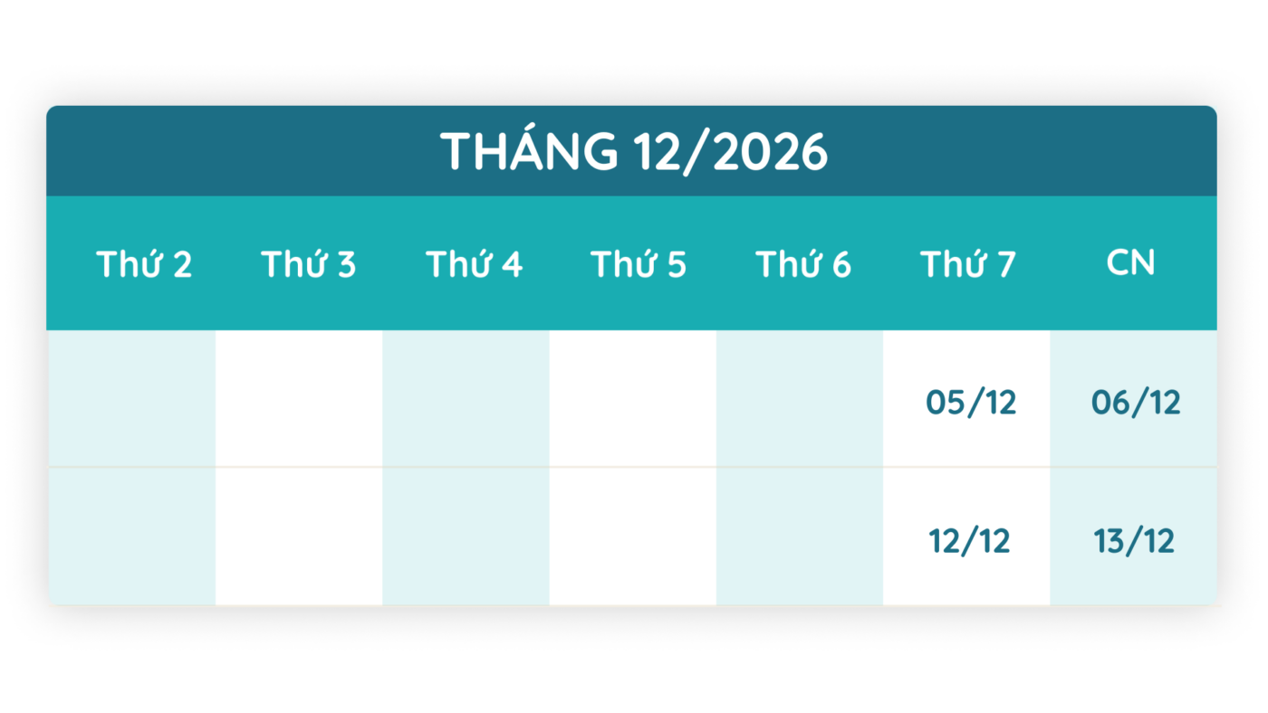Click the Thứ 4 day header
1268x713 pixels.
(x=474, y=264)
